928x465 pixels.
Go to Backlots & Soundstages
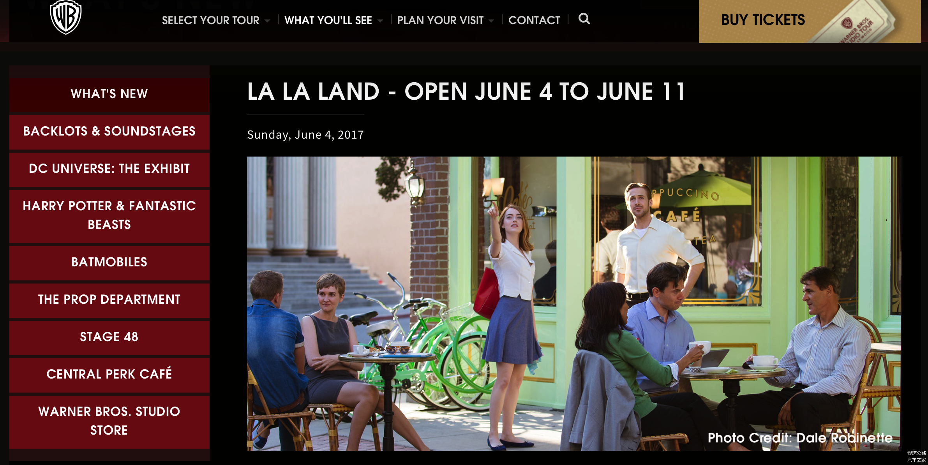point(109,131)
